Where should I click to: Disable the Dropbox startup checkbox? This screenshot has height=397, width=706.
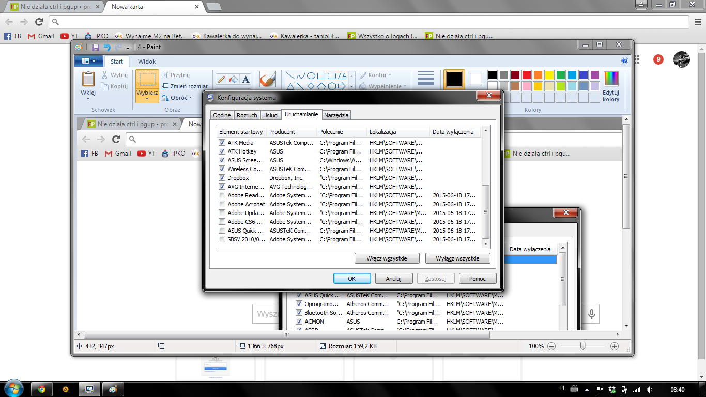point(222,178)
